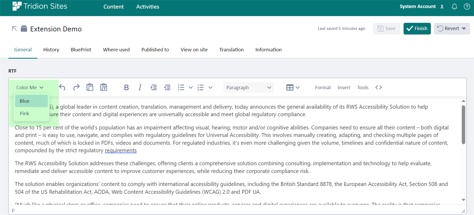Viewport: 474px width, 215px height.
Task: Open the Tools menu
Action: (363, 88)
